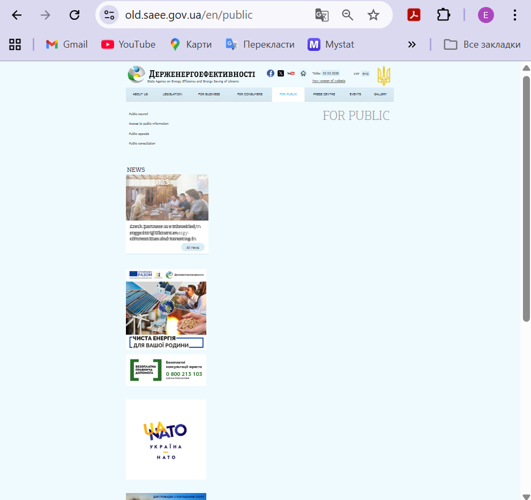The width and height of the screenshot is (531, 500).
Task: Open the Public appeals link
Action: (139, 134)
